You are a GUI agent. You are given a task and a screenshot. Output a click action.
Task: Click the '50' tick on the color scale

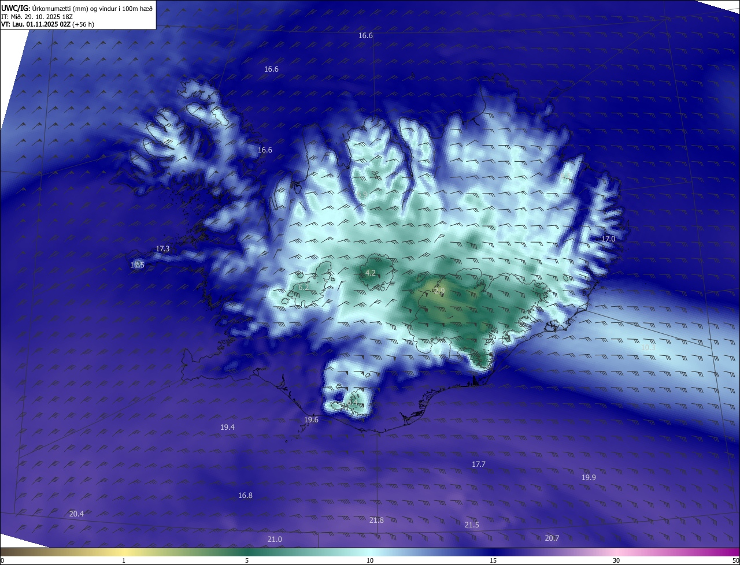click(735, 560)
